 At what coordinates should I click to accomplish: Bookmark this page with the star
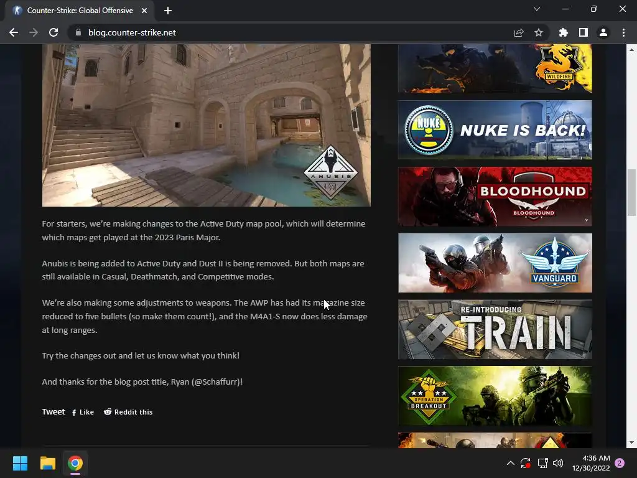(x=539, y=32)
